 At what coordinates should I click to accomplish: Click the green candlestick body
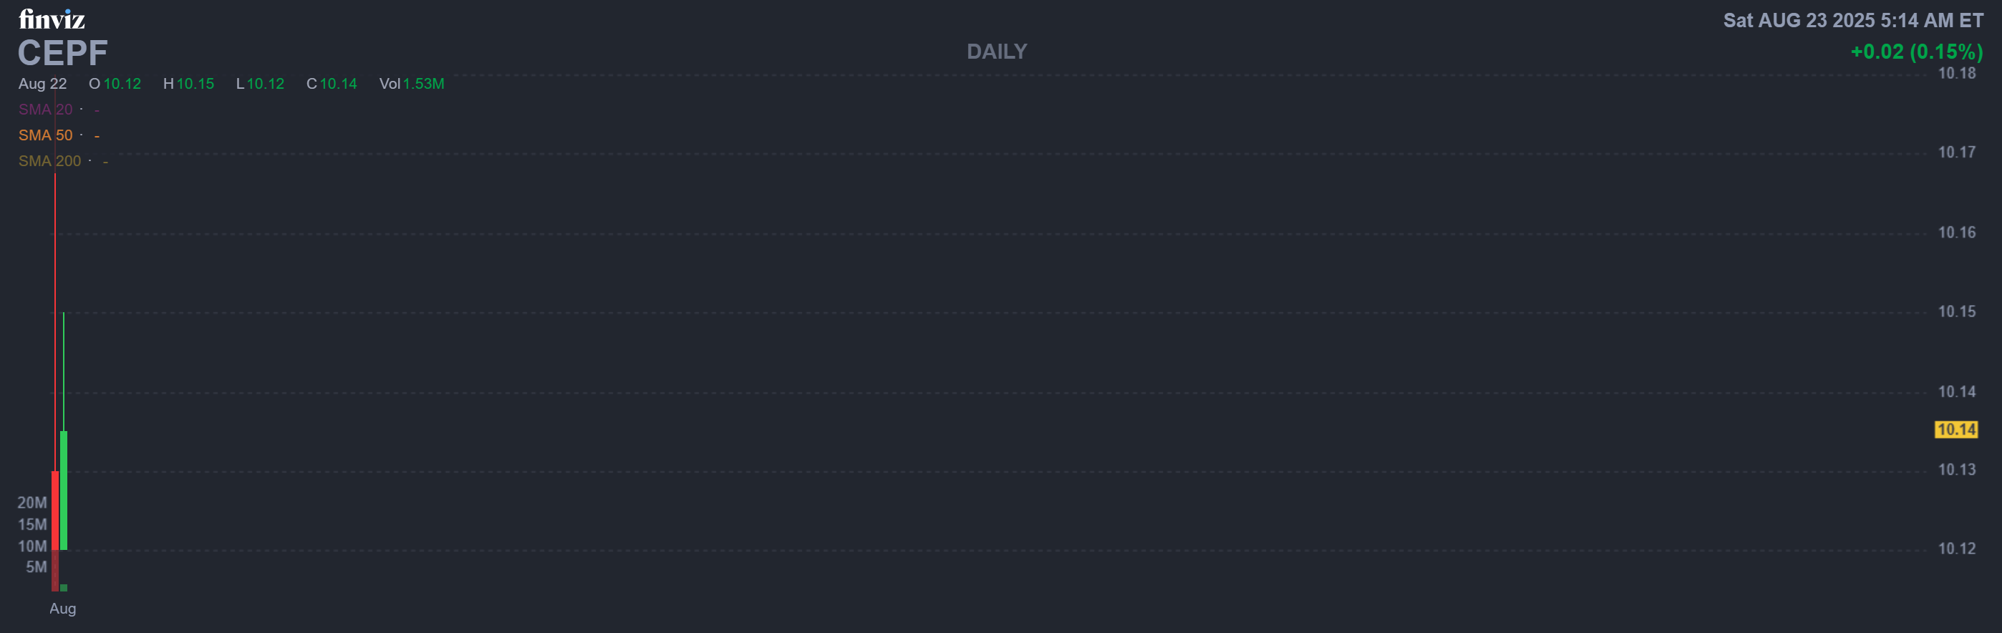64,490
